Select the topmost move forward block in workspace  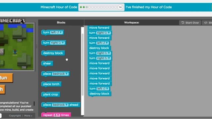[99, 28]
